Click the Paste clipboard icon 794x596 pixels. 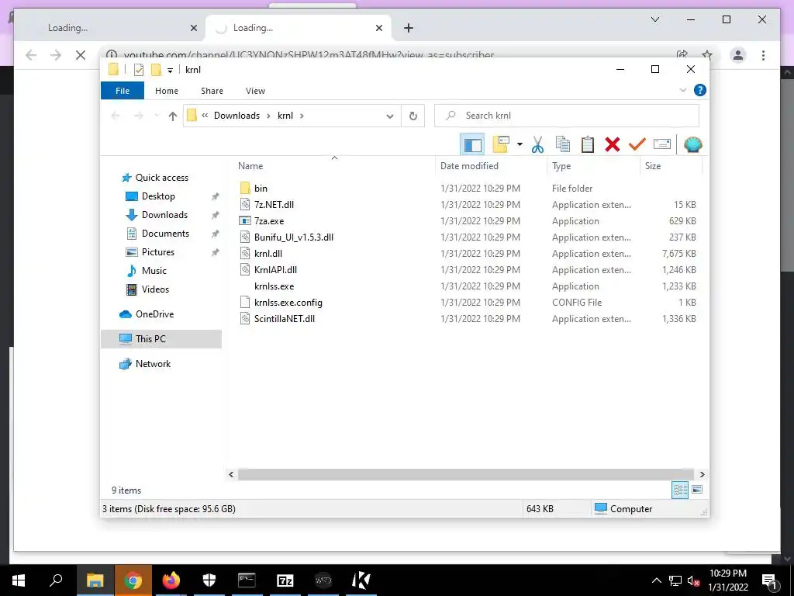click(588, 144)
